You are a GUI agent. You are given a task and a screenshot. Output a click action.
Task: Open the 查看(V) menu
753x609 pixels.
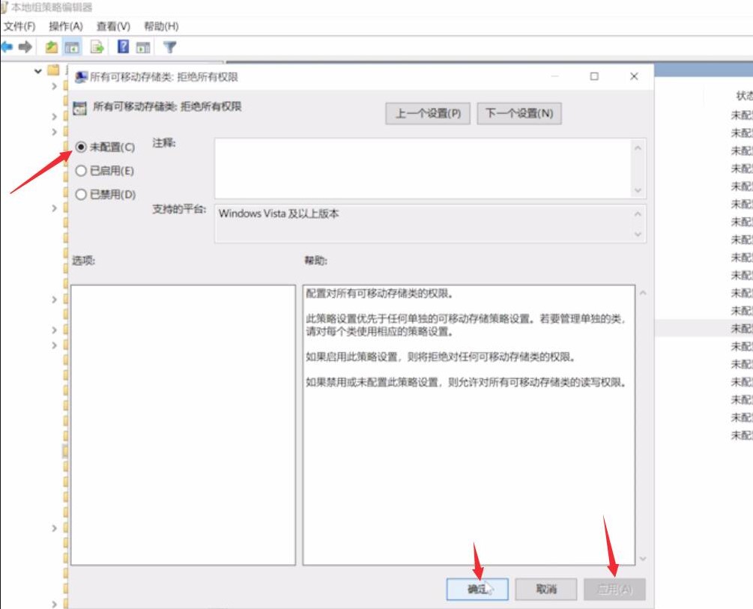pyautogui.click(x=113, y=26)
